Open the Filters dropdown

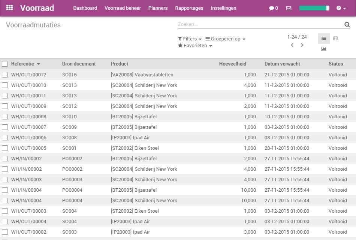189,39
